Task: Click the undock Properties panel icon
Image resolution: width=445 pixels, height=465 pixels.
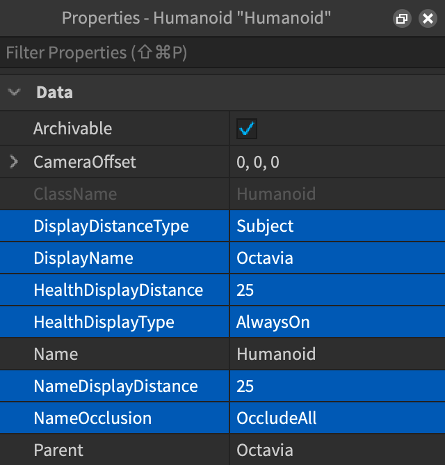Action: [402, 19]
